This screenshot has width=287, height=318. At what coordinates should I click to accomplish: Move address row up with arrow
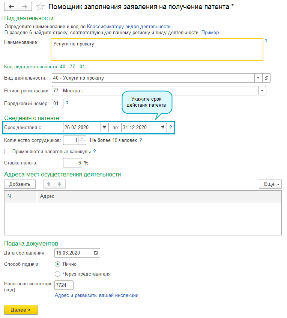[49, 184]
